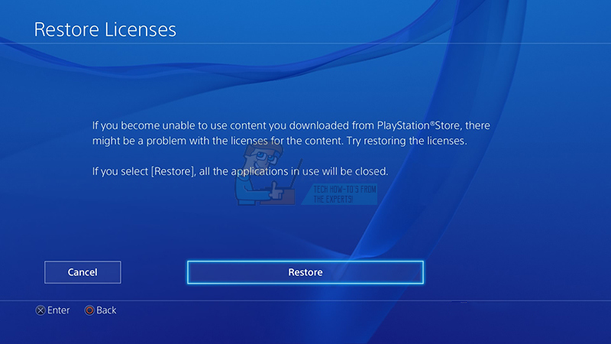The width and height of the screenshot is (611, 344).
Task: Click 'THE EXPERTS!' watermark line
Action: coord(333,200)
